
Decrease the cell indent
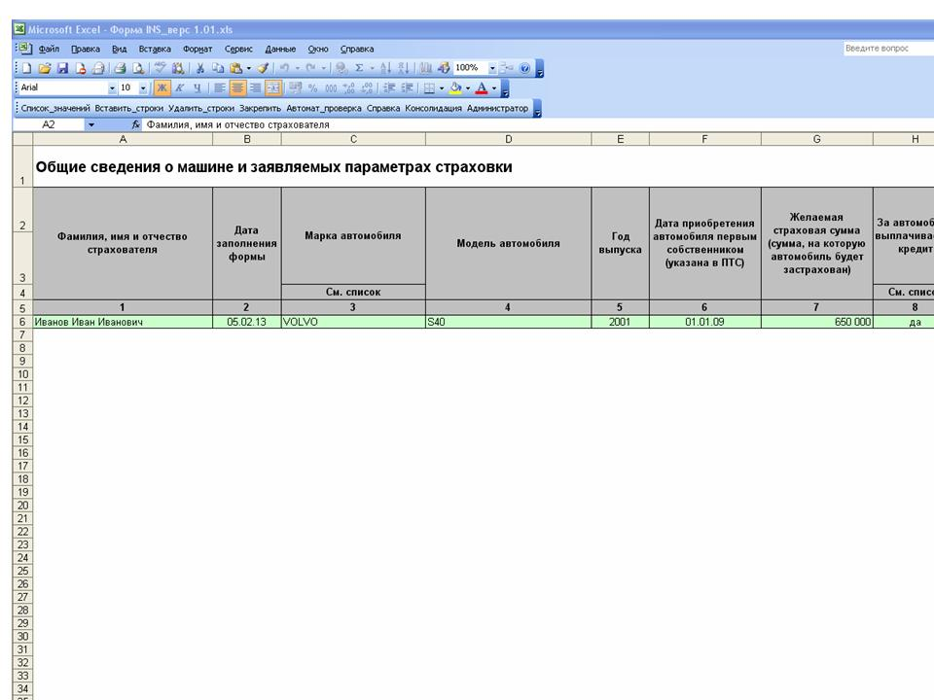coord(389,88)
